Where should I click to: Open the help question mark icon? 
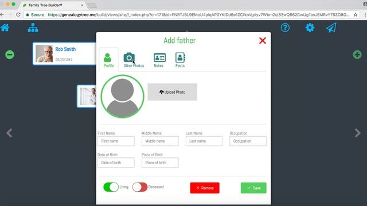(285, 27)
